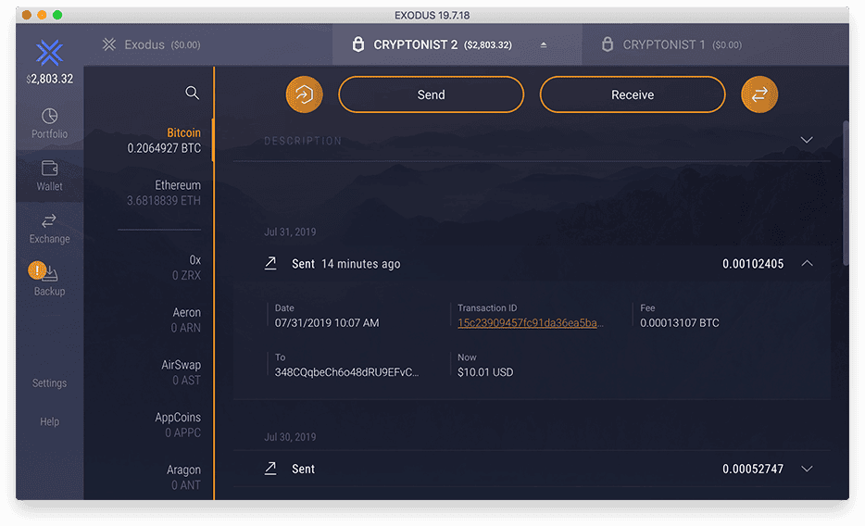Open the transaction ID link 15c23909457fc91da36ea5ba

pos(530,323)
